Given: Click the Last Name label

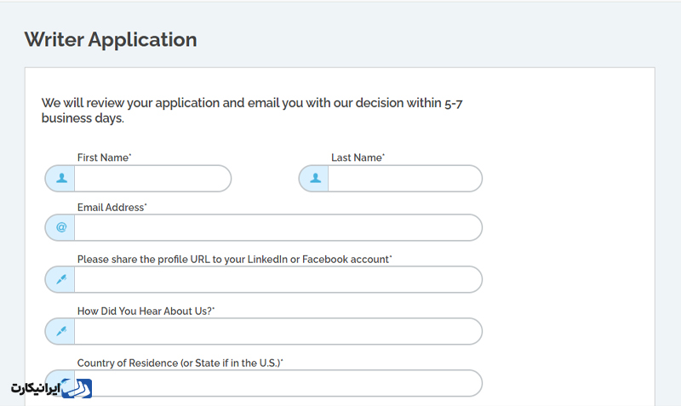Looking at the screenshot, I should [358, 157].
